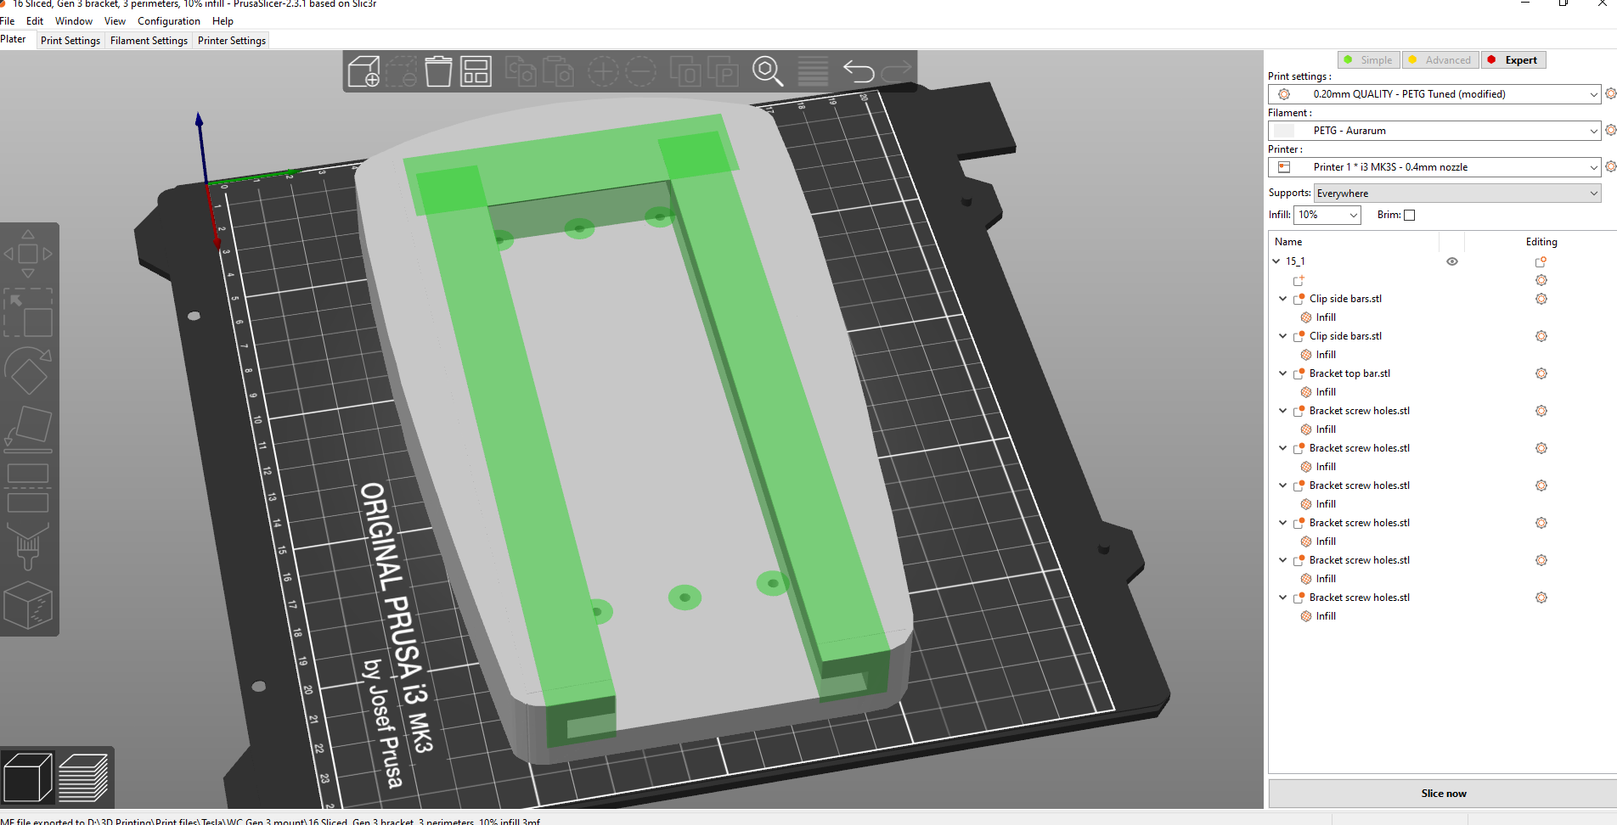Viewport: 1617px width, 825px height.
Task: Select the Scale gizmo tool
Action: tap(28, 311)
